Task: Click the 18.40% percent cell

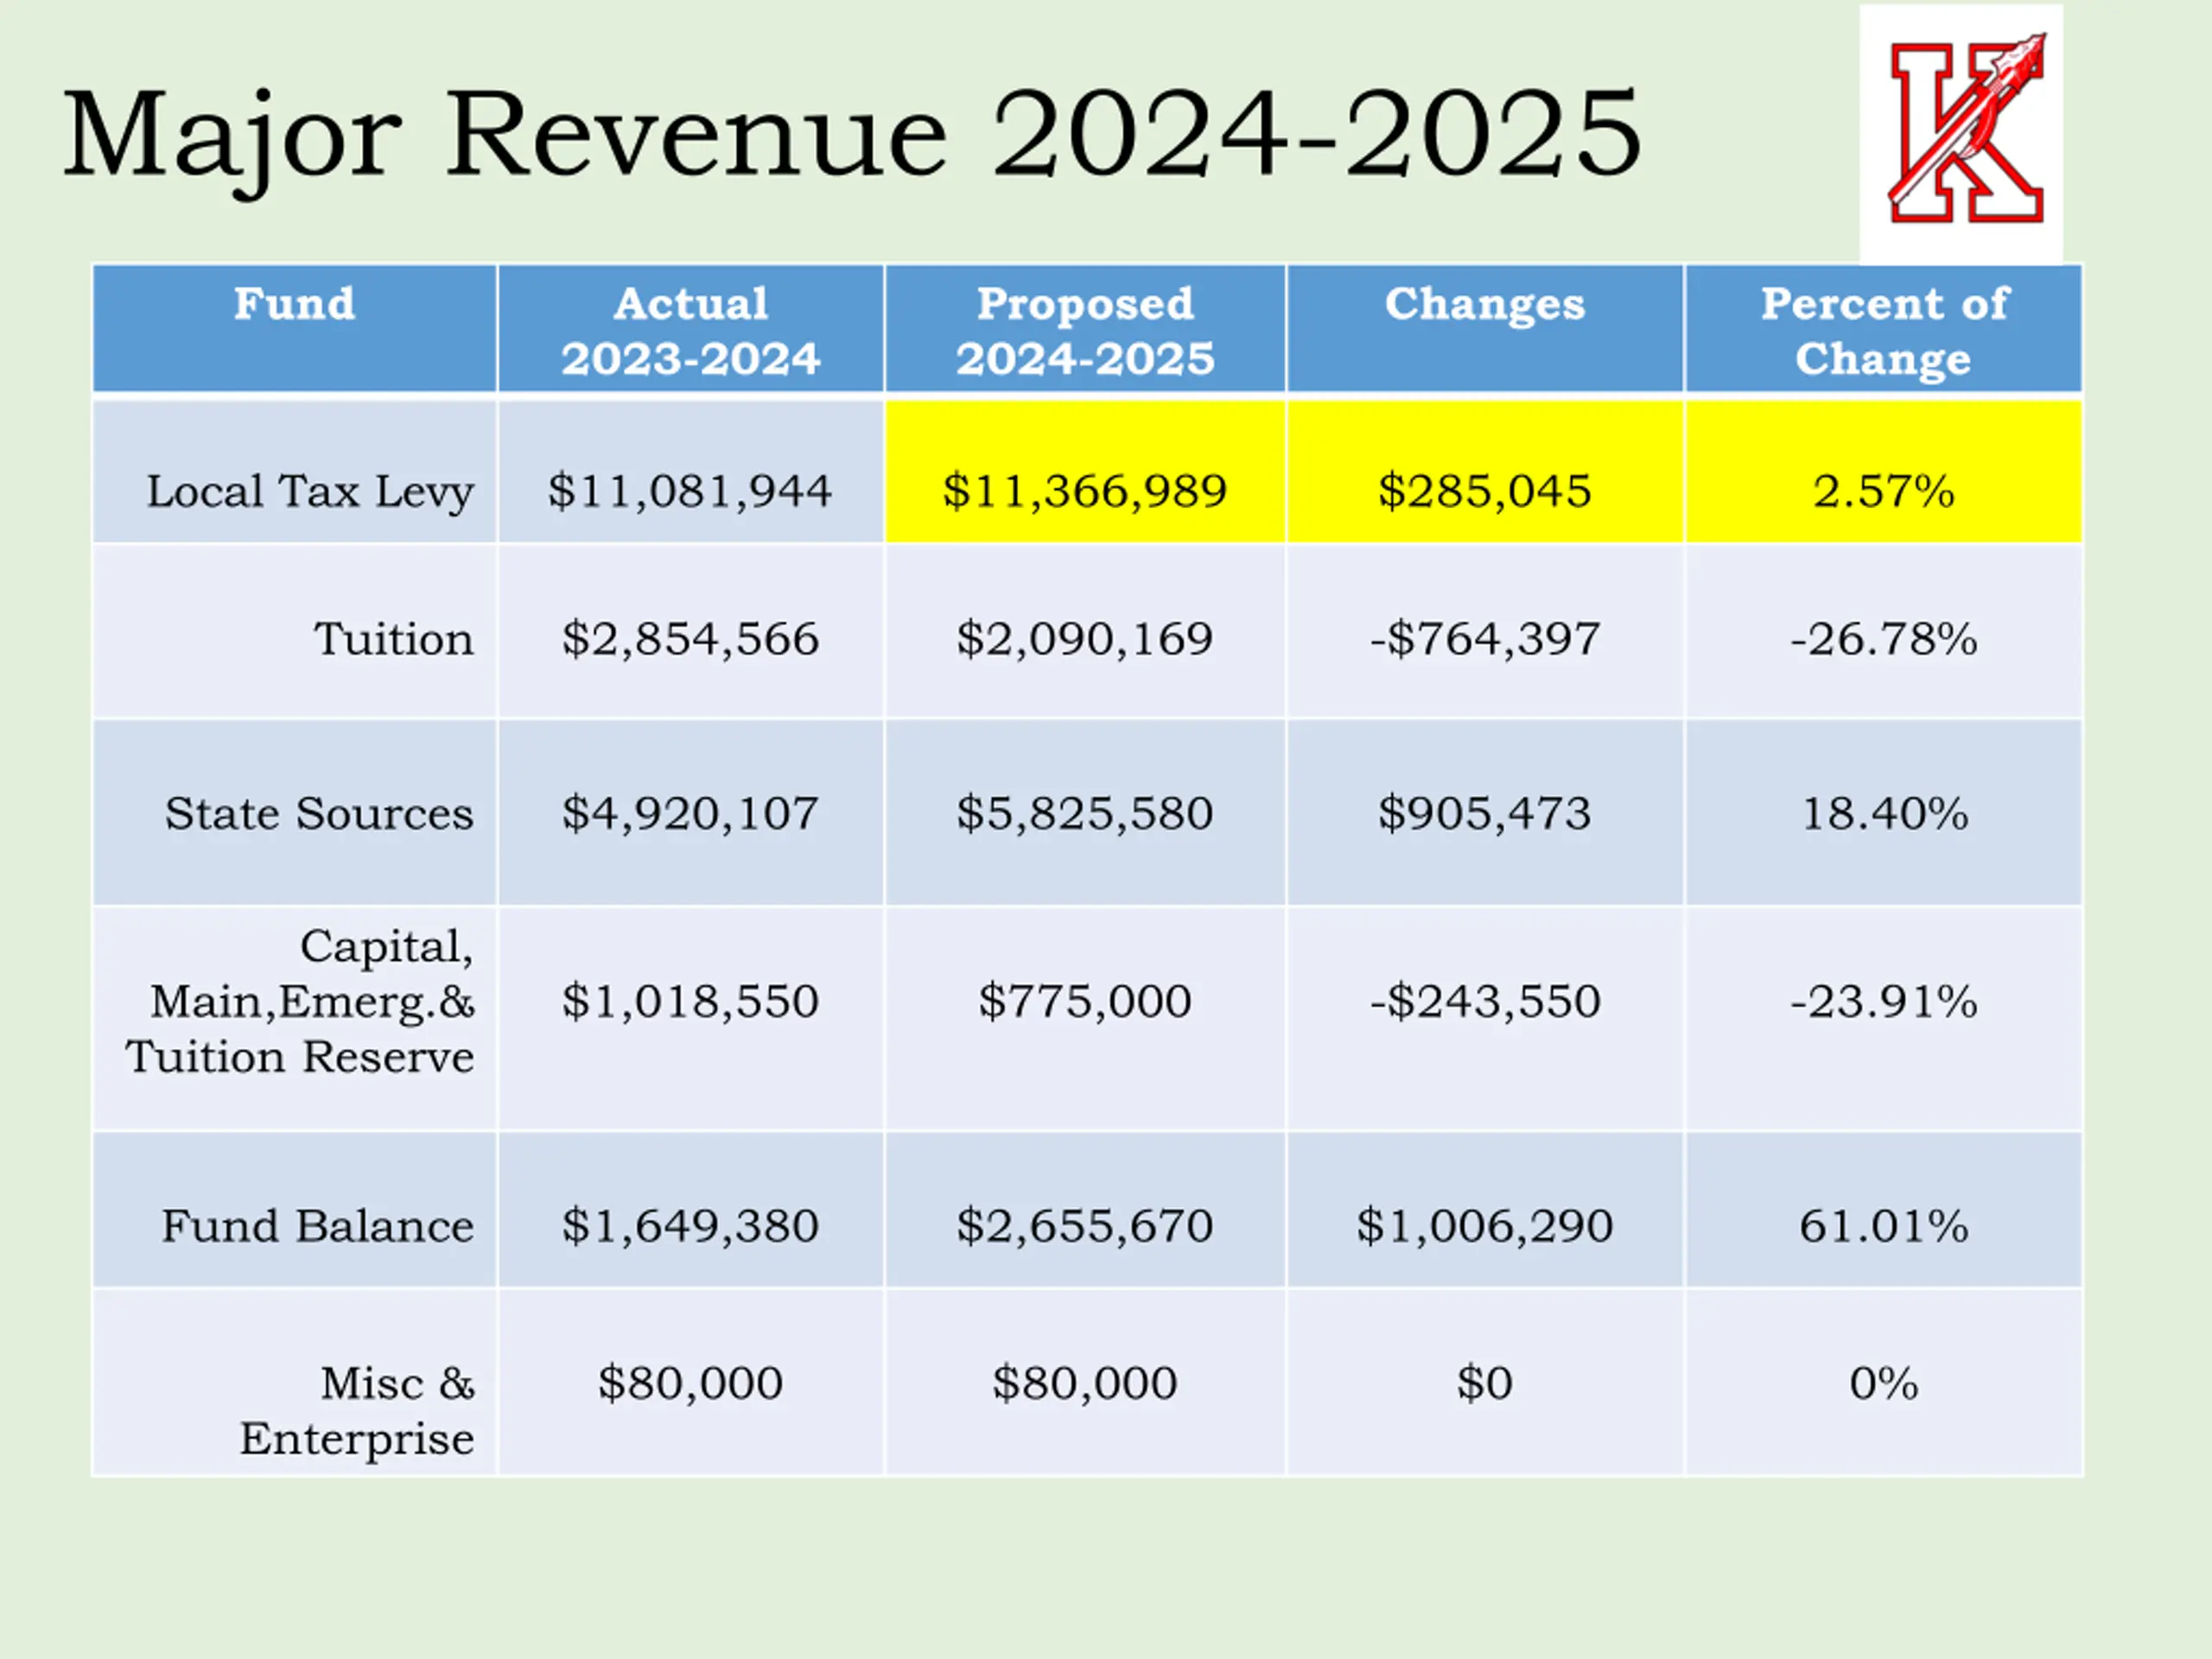Action: [x=1883, y=813]
